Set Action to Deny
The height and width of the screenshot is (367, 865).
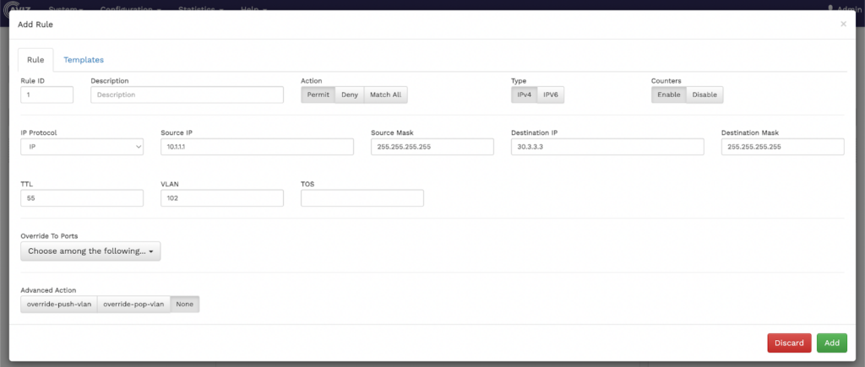(x=349, y=94)
